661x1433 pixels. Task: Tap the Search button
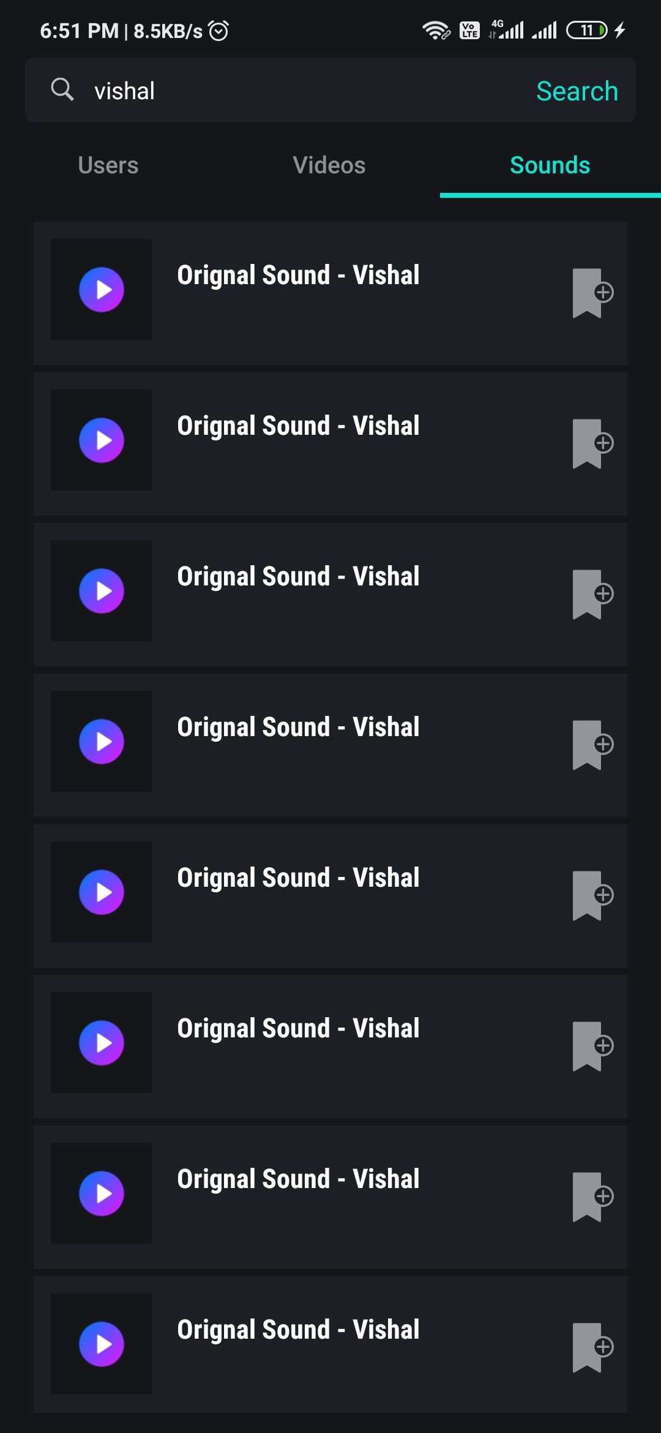point(577,91)
